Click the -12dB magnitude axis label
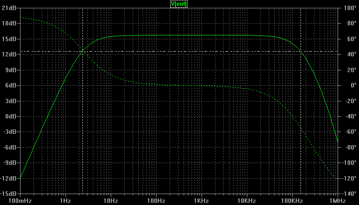The image size is (359, 205). click(x=8, y=178)
